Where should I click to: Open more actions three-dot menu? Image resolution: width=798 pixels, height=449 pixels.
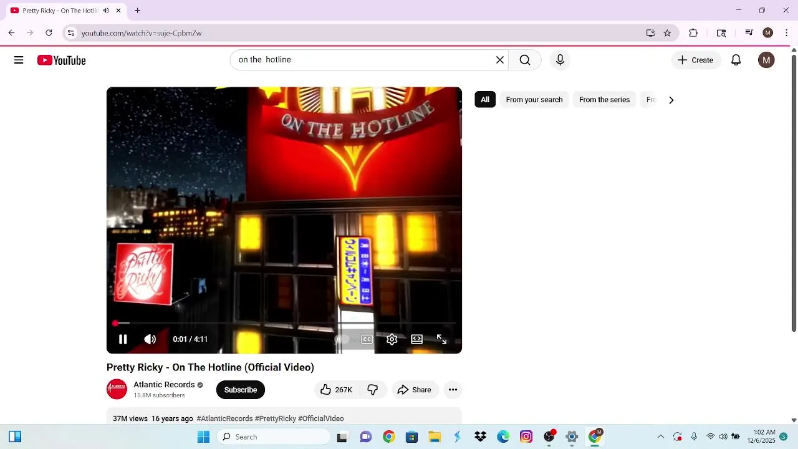pyautogui.click(x=453, y=390)
